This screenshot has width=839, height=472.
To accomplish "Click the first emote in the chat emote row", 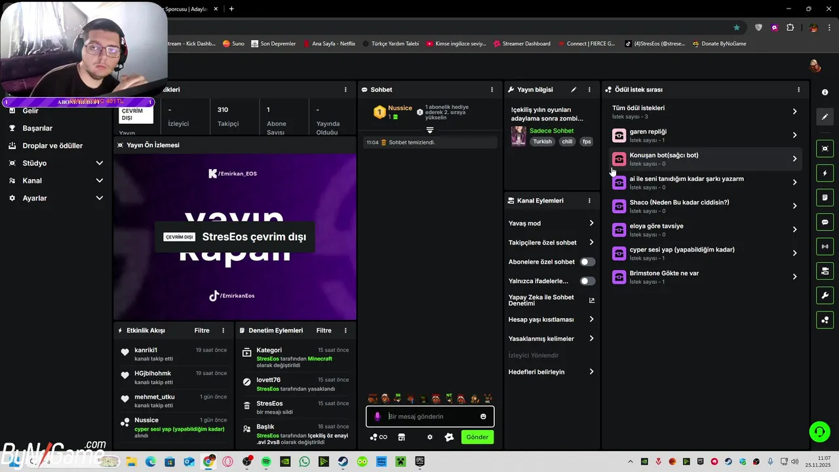I will pos(372,398).
